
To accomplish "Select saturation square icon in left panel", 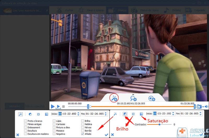I will click(47, 114).
